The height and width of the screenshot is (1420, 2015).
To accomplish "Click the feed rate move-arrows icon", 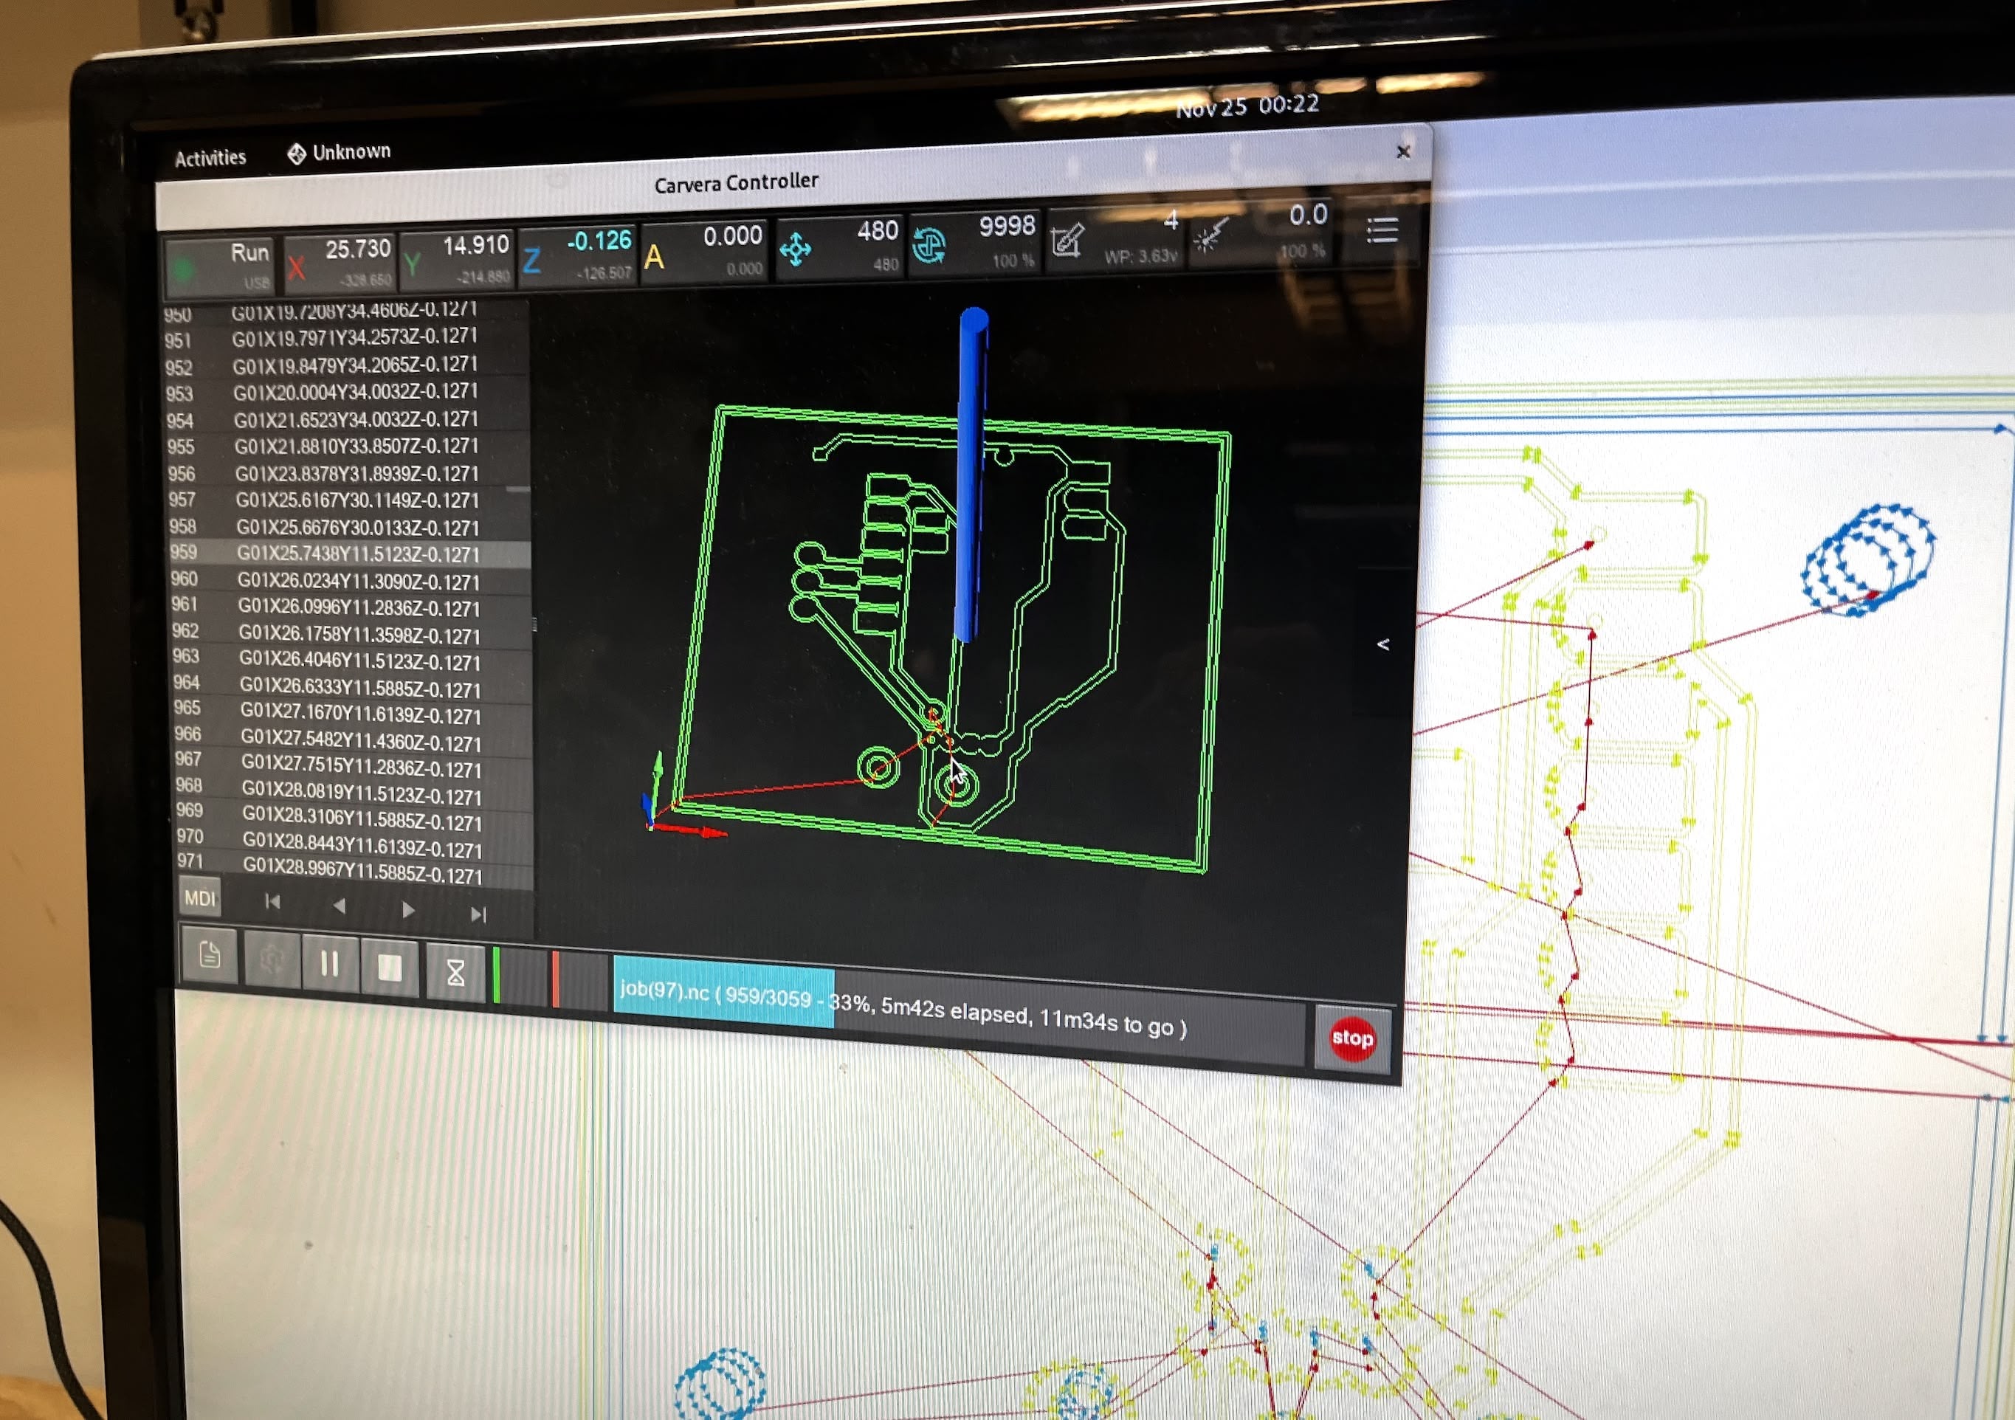I will tap(795, 249).
